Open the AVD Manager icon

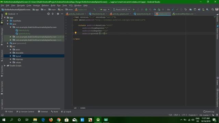pos(203,10)
